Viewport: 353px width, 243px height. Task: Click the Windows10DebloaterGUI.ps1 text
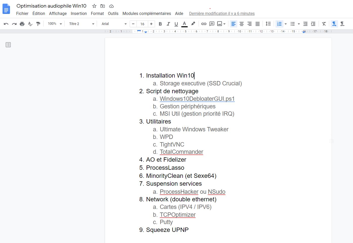click(197, 99)
